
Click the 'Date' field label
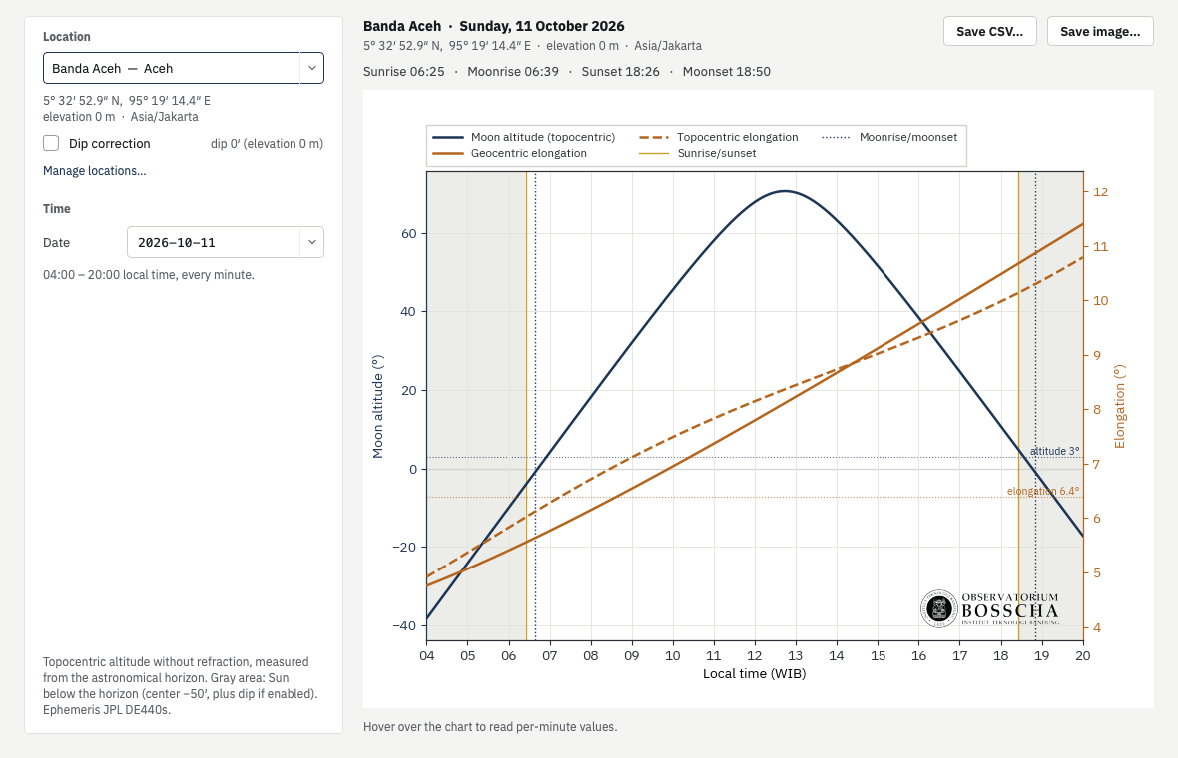click(x=56, y=242)
